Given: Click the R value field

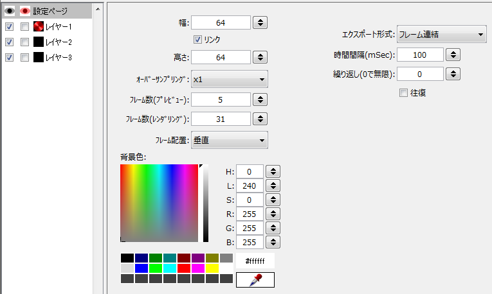Looking at the screenshot, I should point(250,214).
